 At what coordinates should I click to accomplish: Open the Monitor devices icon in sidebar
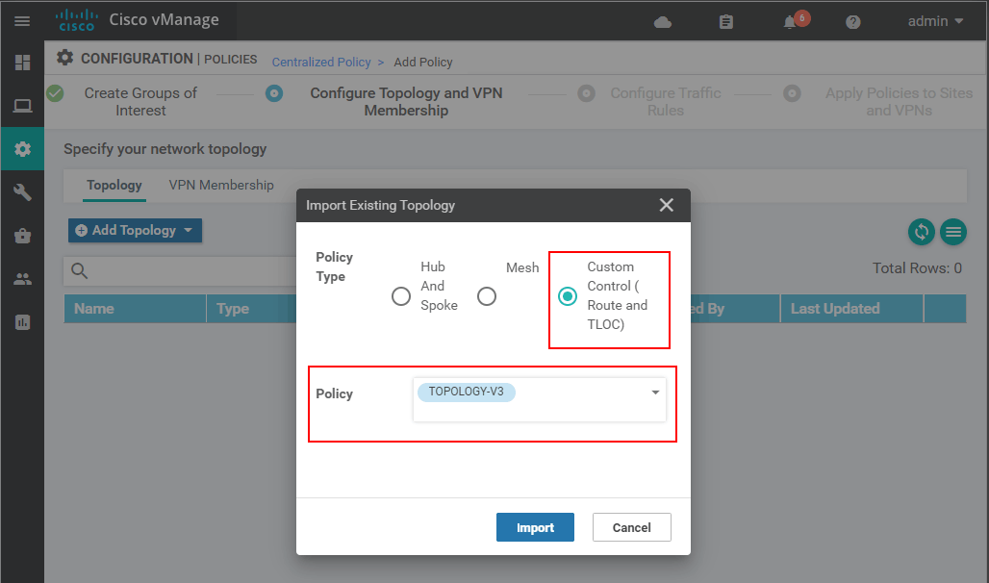[x=21, y=106]
